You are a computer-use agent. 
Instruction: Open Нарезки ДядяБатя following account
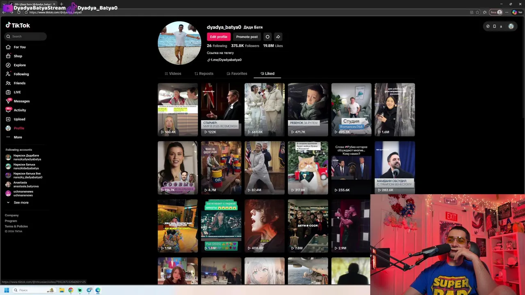click(24, 157)
